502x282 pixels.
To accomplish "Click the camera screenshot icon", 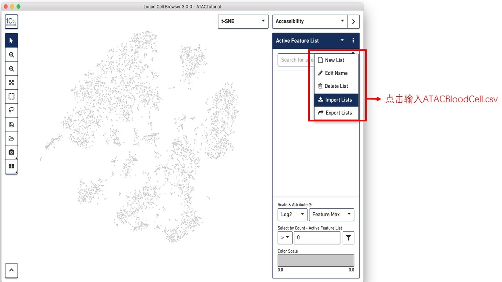I will 11,152.
